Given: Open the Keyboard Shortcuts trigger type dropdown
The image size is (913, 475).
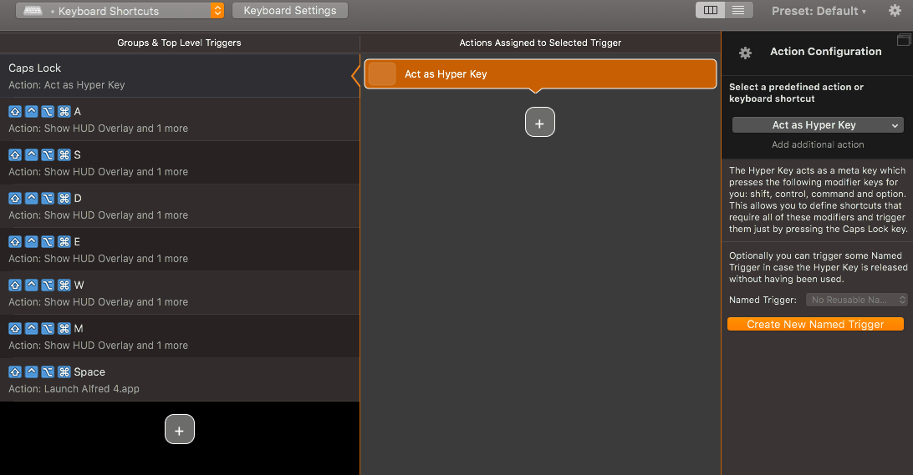Looking at the screenshot, I should pyautogui.click(x=120, y=11).
